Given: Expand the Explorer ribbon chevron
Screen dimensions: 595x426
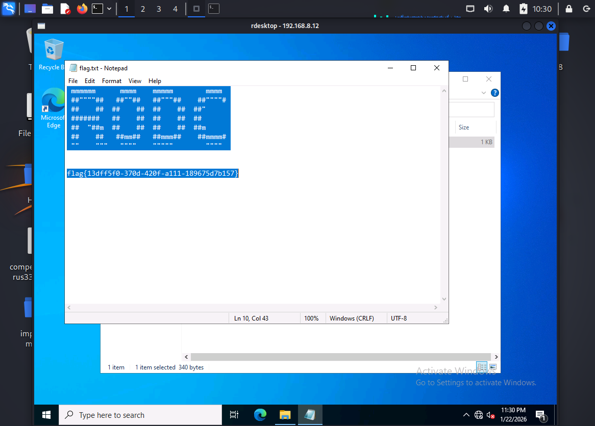Looking at the screenshot, I should [x=484, y=93].
